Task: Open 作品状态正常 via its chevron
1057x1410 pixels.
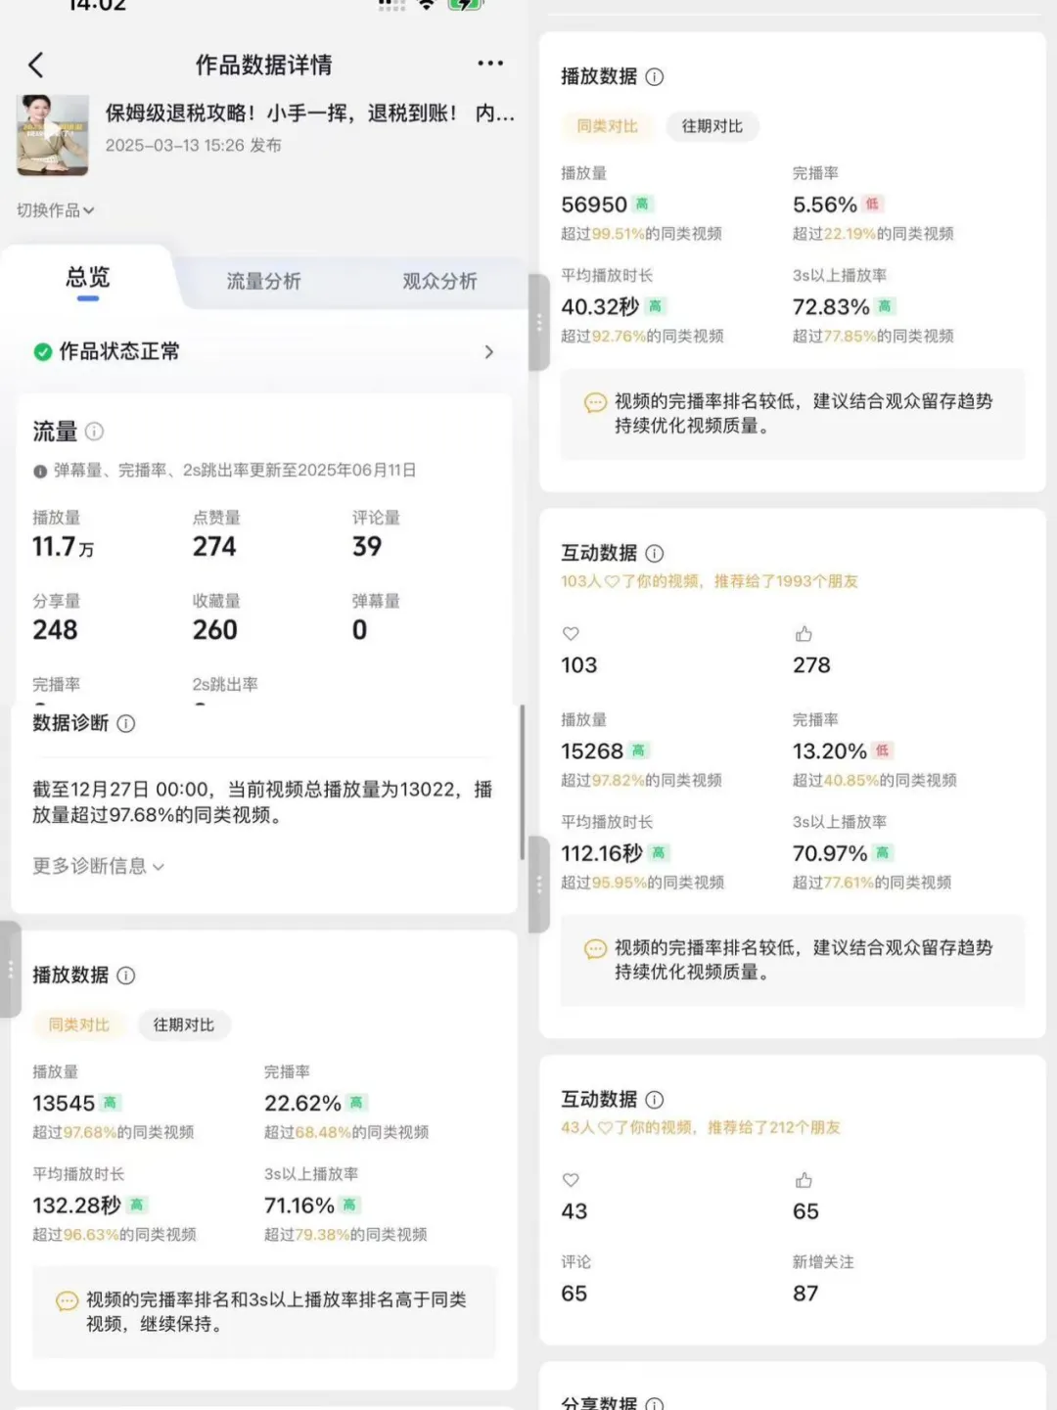Action: [489, 351]
